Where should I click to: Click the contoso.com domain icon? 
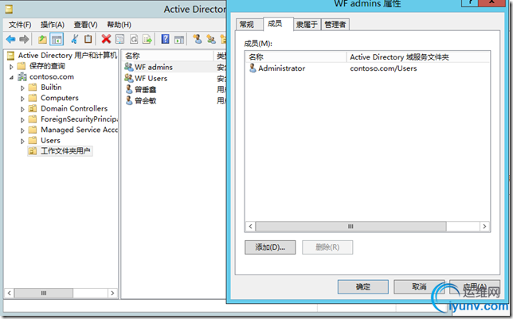[x=22, y=77]
